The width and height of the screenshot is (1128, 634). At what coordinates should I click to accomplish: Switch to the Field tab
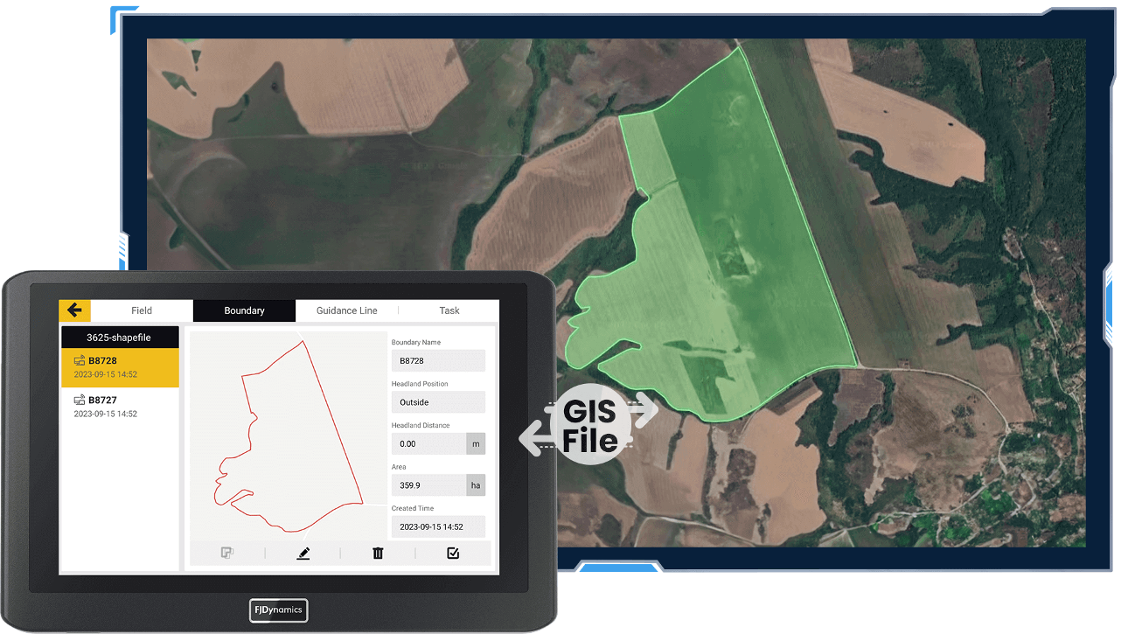tap(141, 310)
